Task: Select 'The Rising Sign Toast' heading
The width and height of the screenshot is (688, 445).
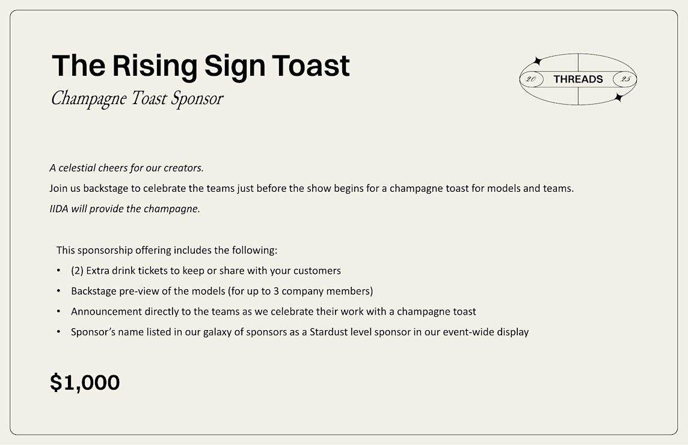Action: pyautogui.click(x=200, y=66)
